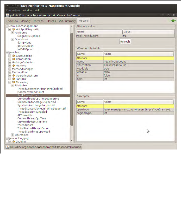Select the AllThreadIds attribute
Viewport: 181px width, 202px height.
(x=25, y=115)
